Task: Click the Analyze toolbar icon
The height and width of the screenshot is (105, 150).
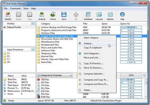Action: tap(42, 16)
